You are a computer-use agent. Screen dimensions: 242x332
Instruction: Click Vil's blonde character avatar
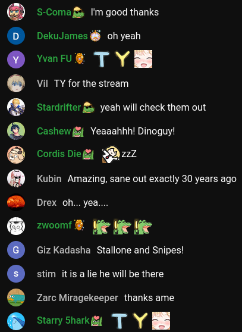pos(16,83)
